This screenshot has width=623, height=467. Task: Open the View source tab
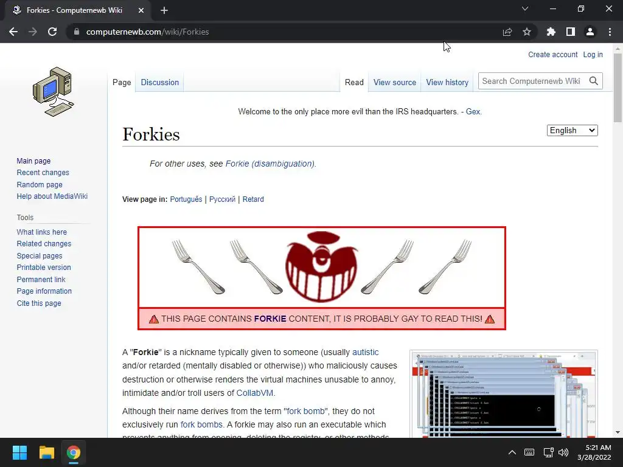click(394, 82)
